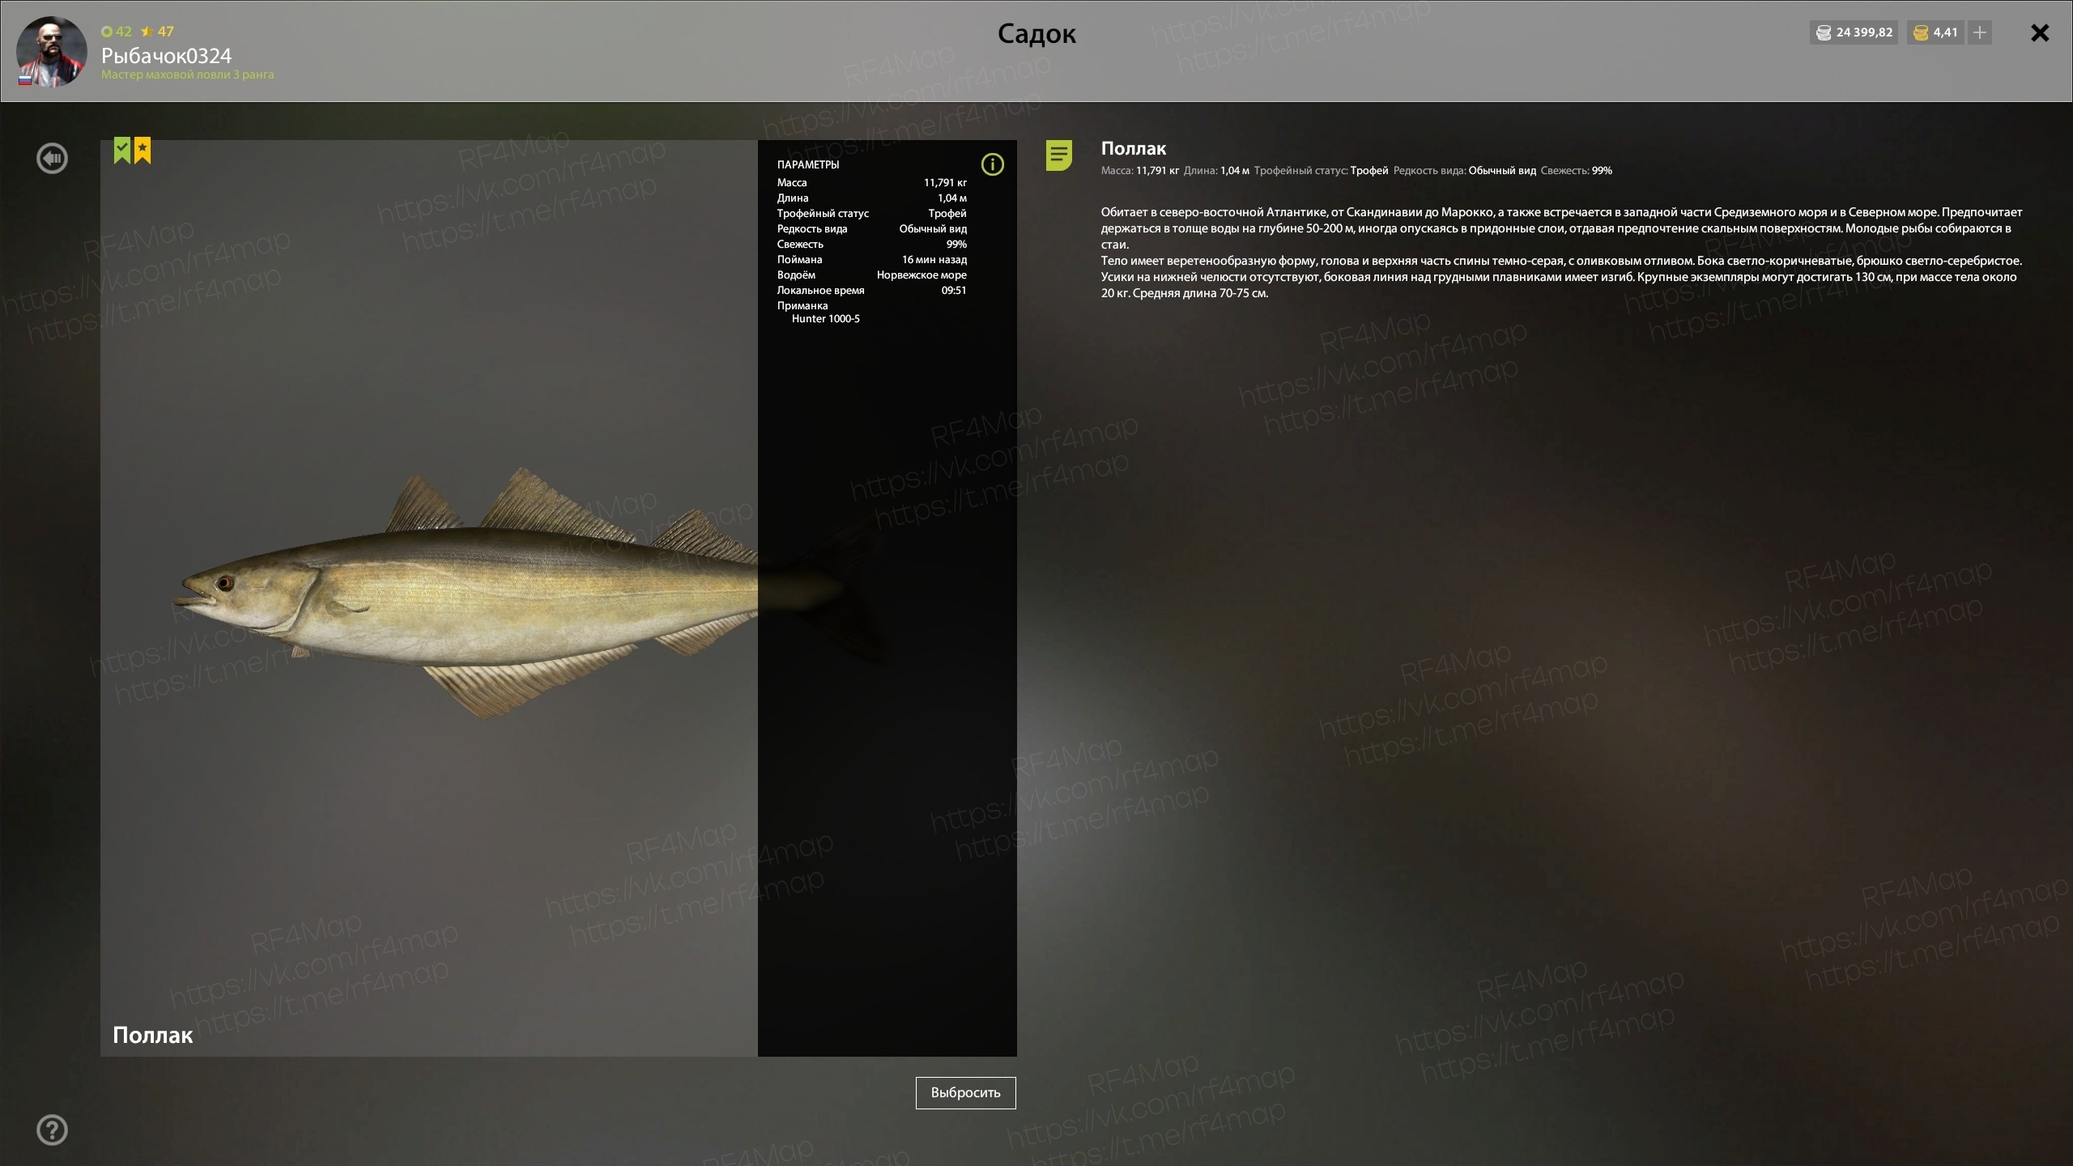
Task: Click the rank text Мастер маховой ловли 3 ранга
Action: click(187, 74)
